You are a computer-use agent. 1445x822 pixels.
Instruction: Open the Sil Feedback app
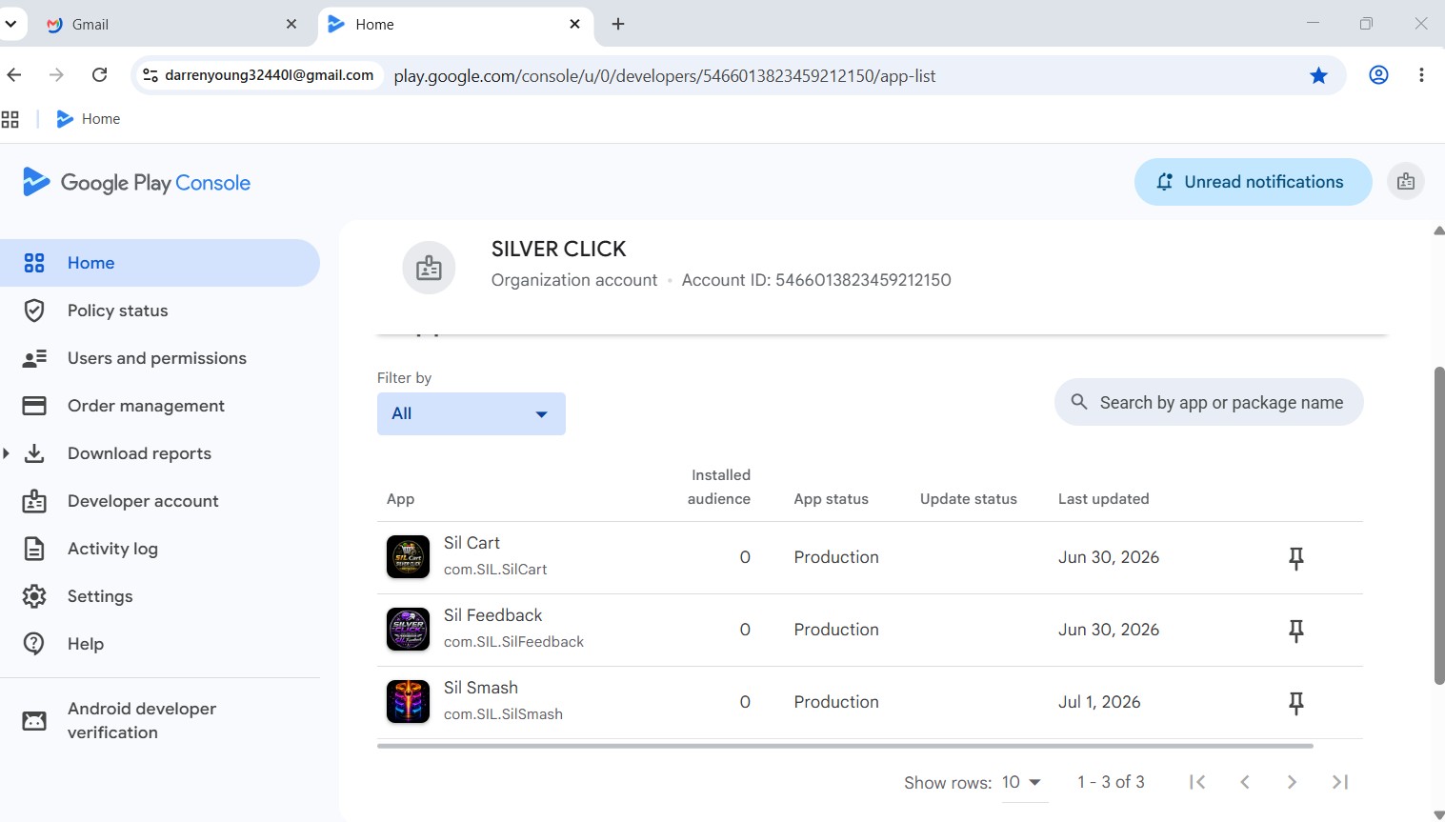pos(492,615)
